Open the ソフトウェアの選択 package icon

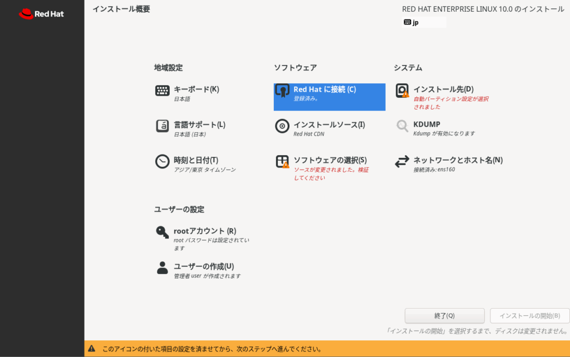pyautogui.click(x=282, y=161)
